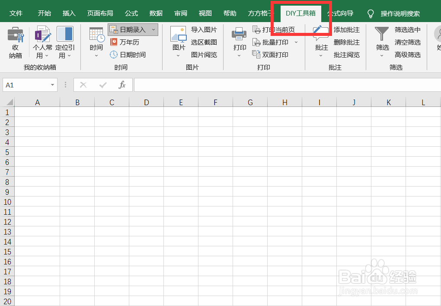The image size is (441, 306).
Task: Open the 万年历 calendar tool
Action: pos(125,42)
